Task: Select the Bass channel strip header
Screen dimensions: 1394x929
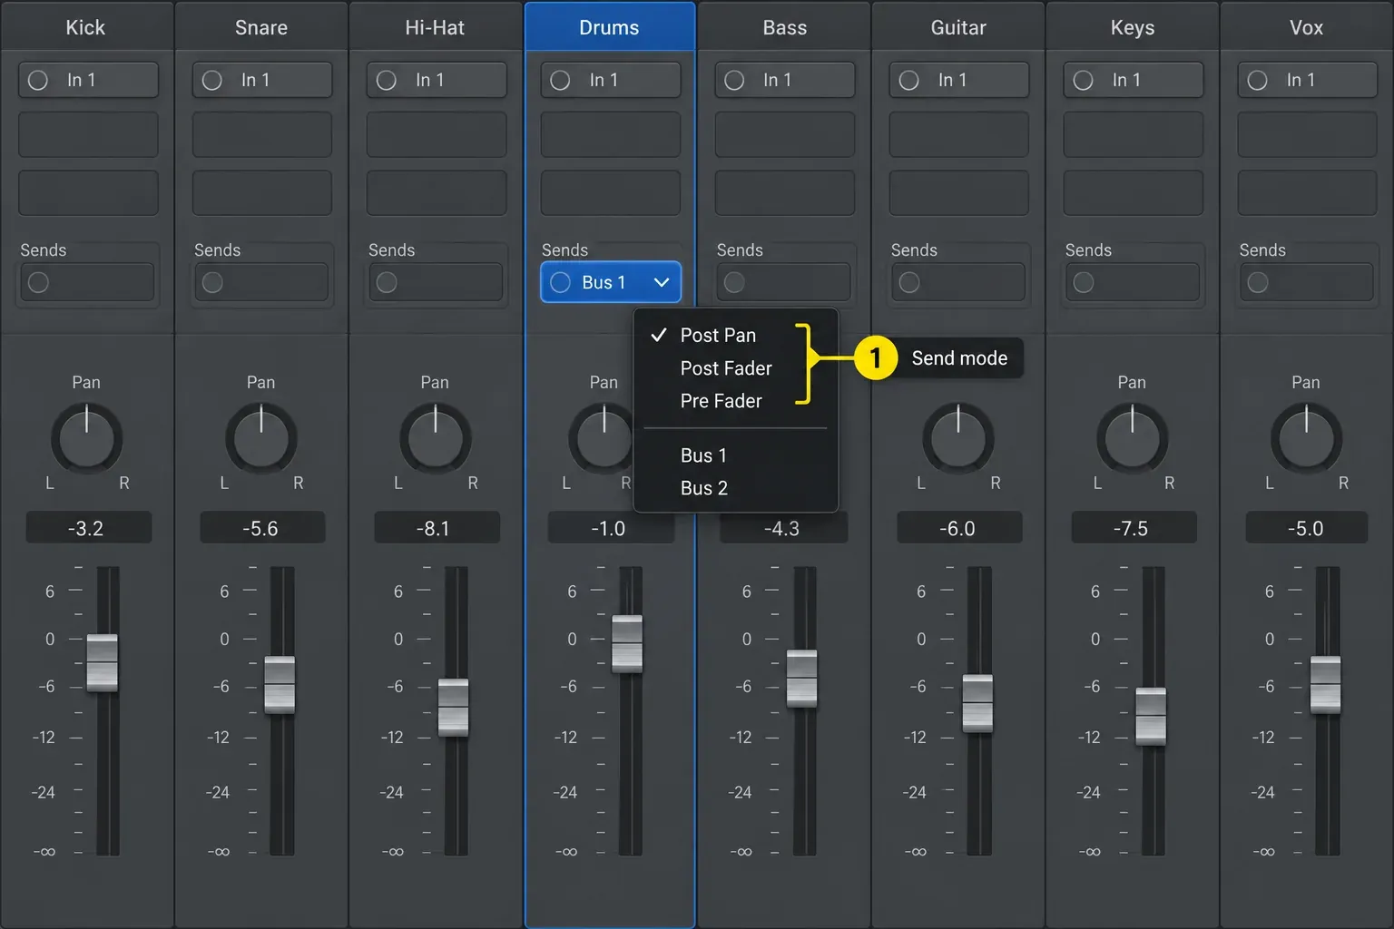Action: 785,27
